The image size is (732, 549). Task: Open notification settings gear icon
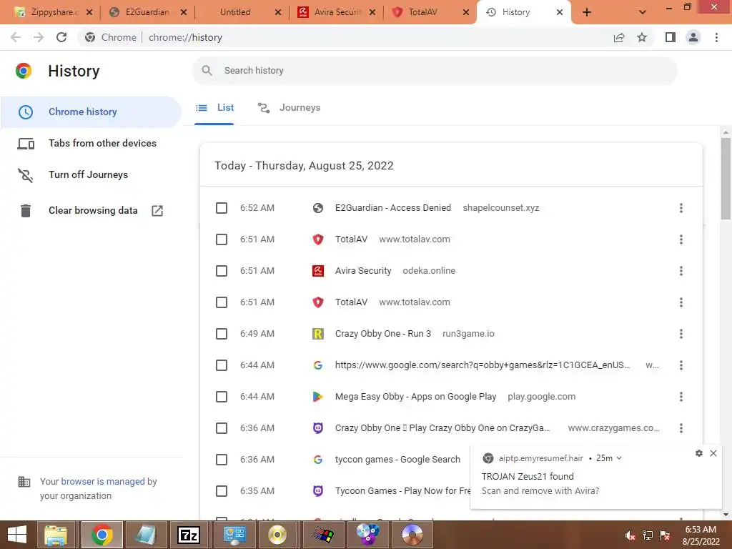coord(699,453)
